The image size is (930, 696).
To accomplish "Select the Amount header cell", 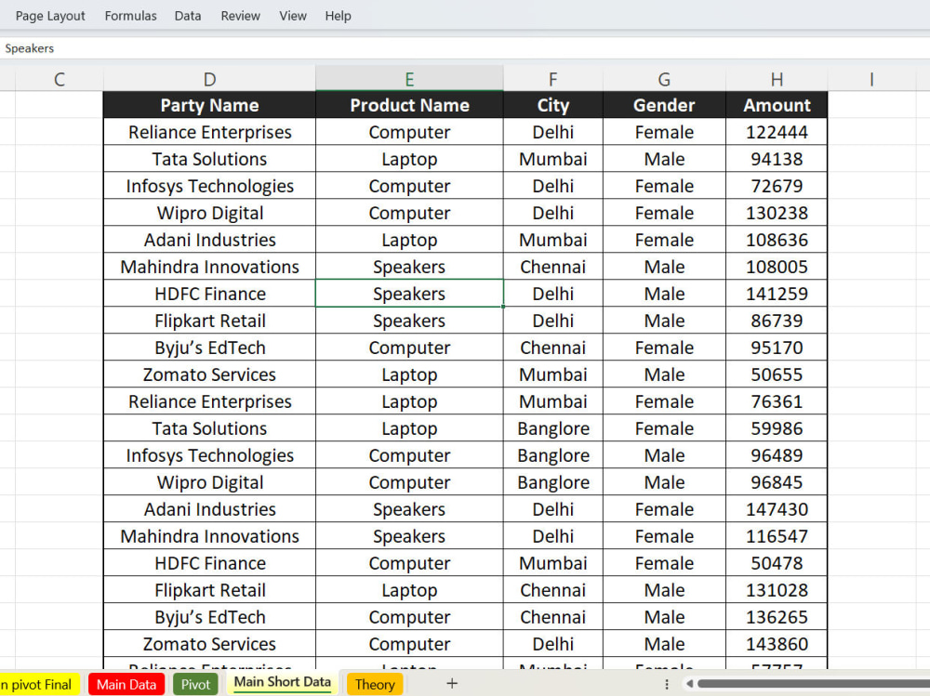I will click(777, 105).
